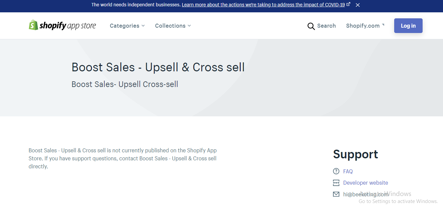The height and width of the screenshot is (206, 443).
Task: Click the FAQ question mark icon
Action: [336, 171]
